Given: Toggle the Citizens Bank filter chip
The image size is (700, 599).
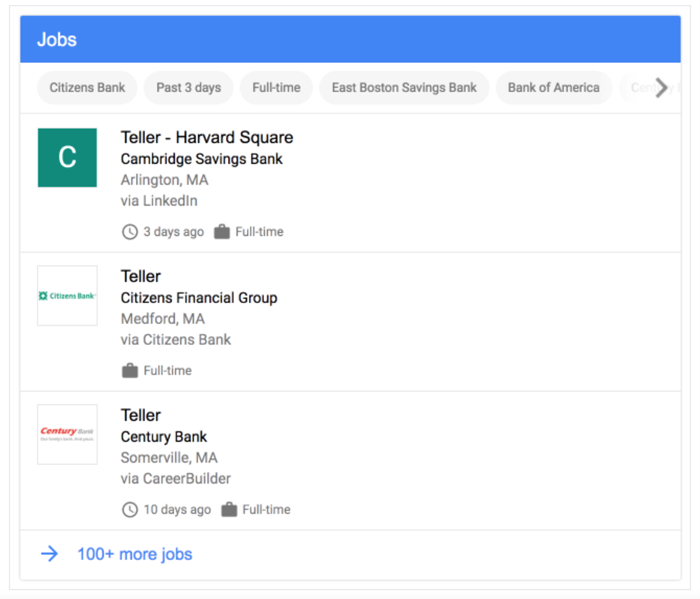Looking at the screenshot, I should pyautogui.click(x=87, y=88).
